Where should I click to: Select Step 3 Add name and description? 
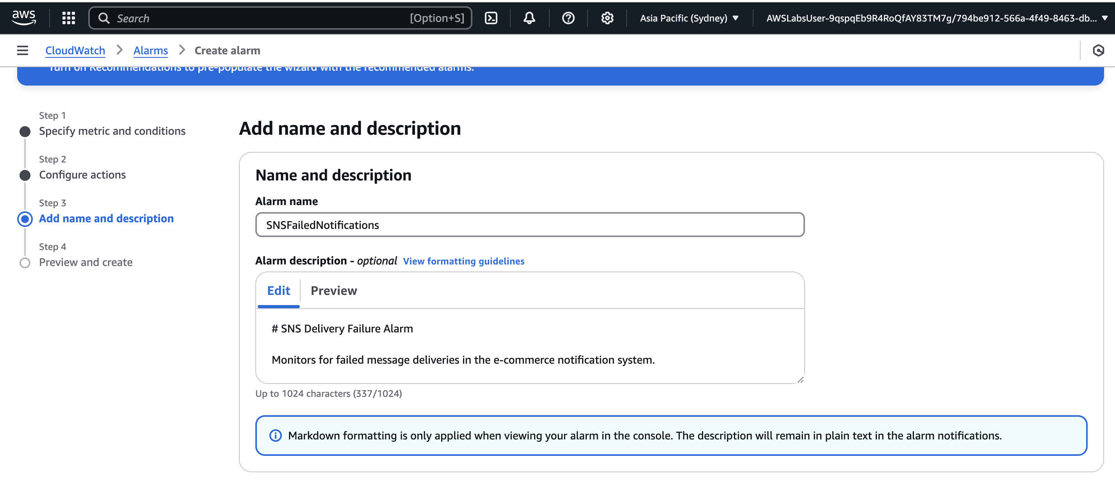106,218
